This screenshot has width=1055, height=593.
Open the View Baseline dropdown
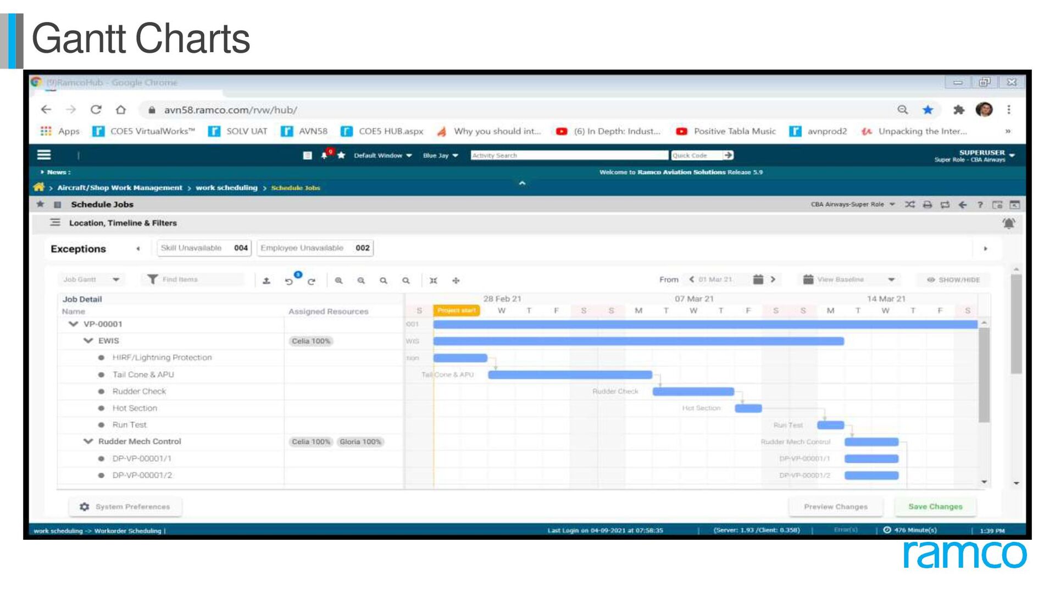849,279
